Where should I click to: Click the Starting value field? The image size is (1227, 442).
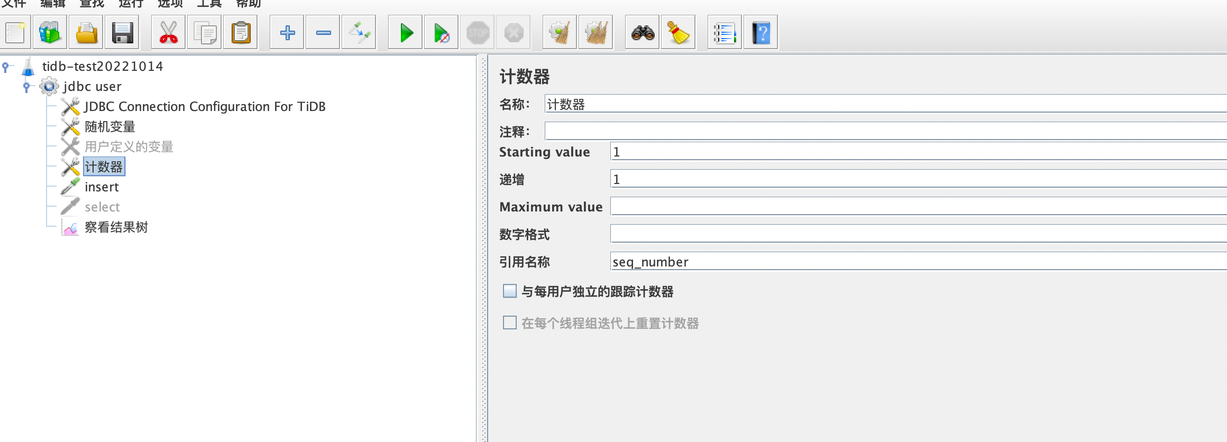tap(919, 152)
